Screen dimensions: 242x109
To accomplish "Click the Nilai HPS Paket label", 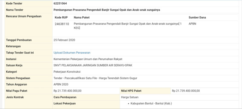I will tap(131, 91).
